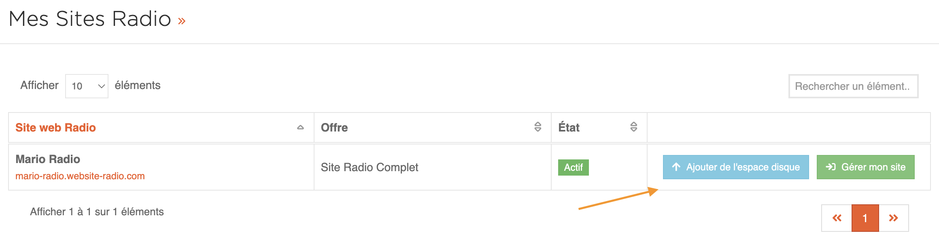Select page 1 in the pagination
The width and height of the screenshot is (939, 246).
point(865,218)
